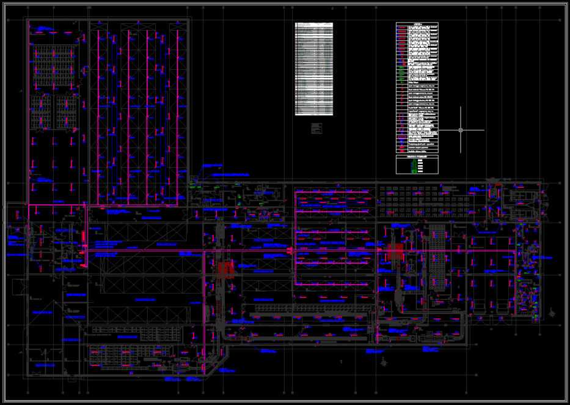570x405 pixels.
Task: Select the small symbol below the bottom center building
Action: 383,363
